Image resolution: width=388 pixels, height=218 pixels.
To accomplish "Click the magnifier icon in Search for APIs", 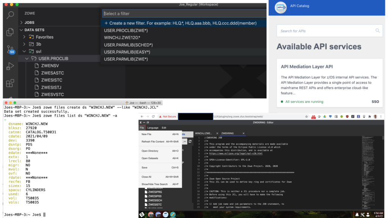I will [378, 31].
